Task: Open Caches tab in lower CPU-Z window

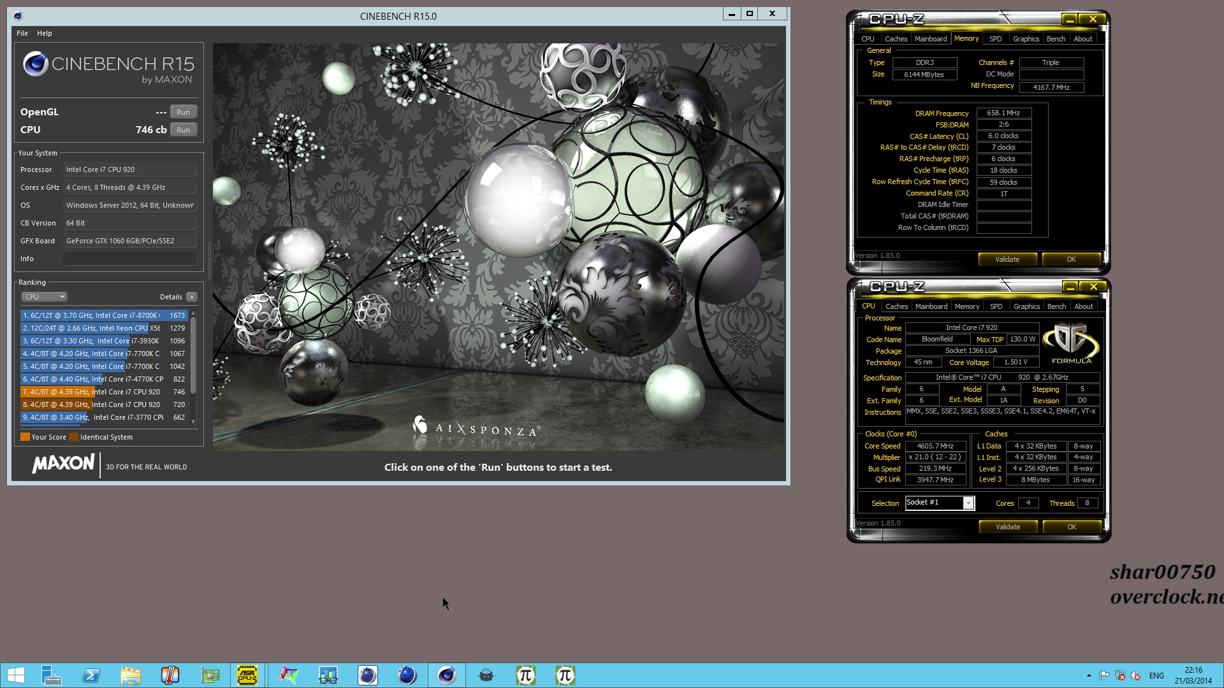Action: [896, 306]
